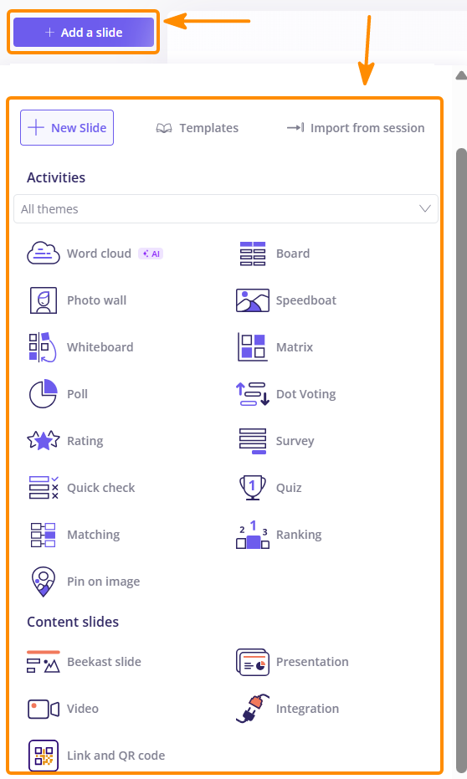Switch to the Templates tab
The width and height of the screenshot is (467, 779).
click(x=198, y=128)
